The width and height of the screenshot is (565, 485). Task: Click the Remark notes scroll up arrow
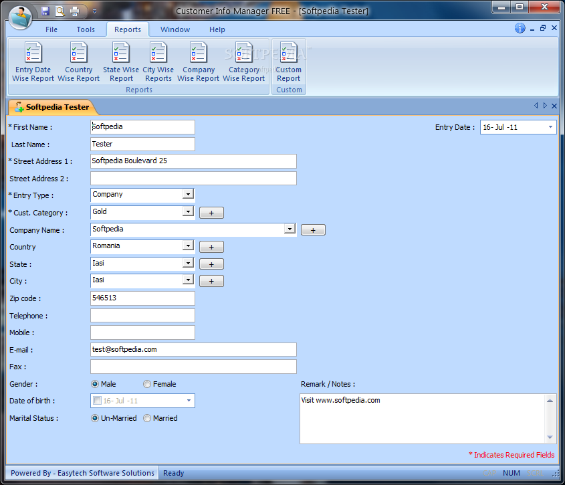click(x=550, y=400)
